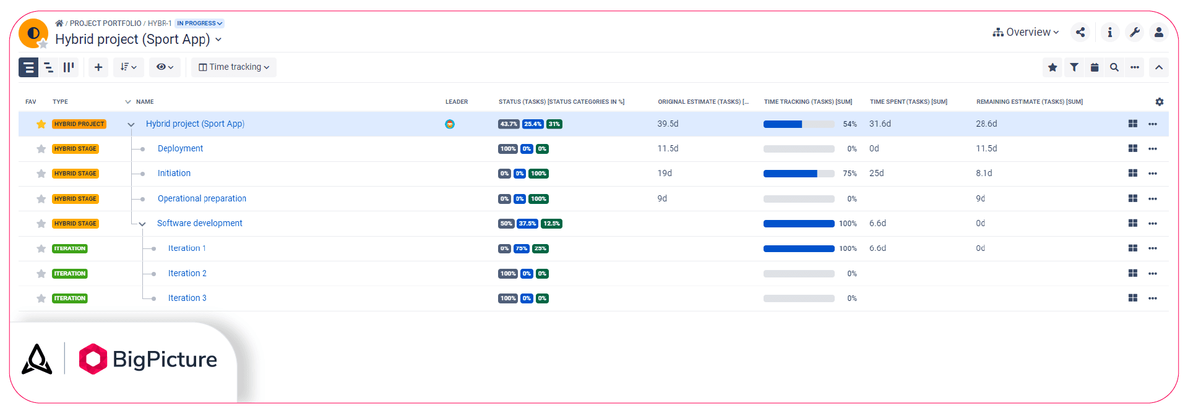Toggle favorite star for Deployment row
Image resolution: width=1188 pixels, height=414 pixels.
(x=41, y=149)
